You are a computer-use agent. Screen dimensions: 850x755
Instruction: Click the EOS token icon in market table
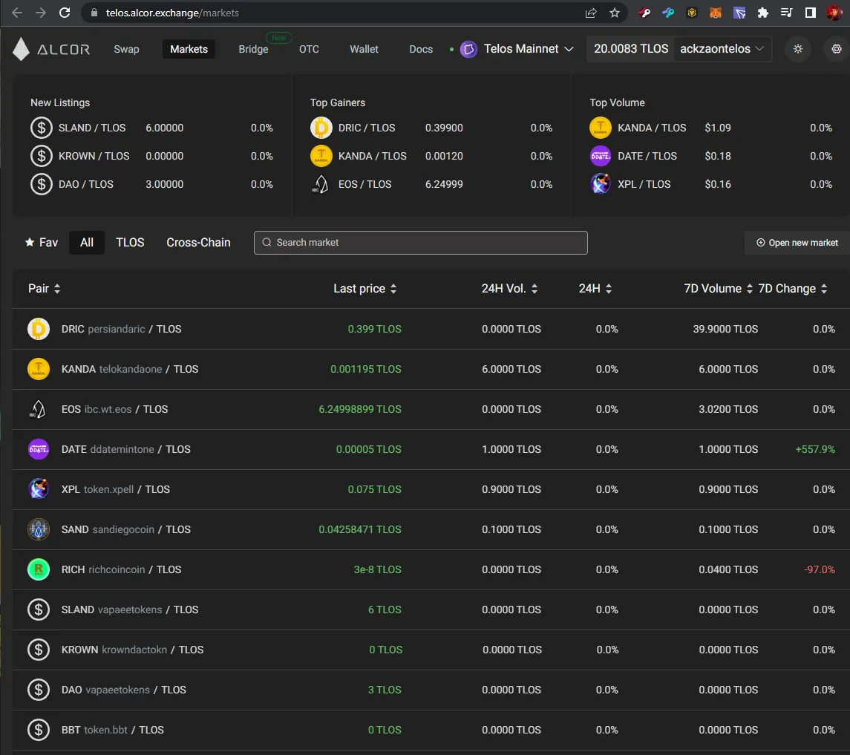coord(39,409)
